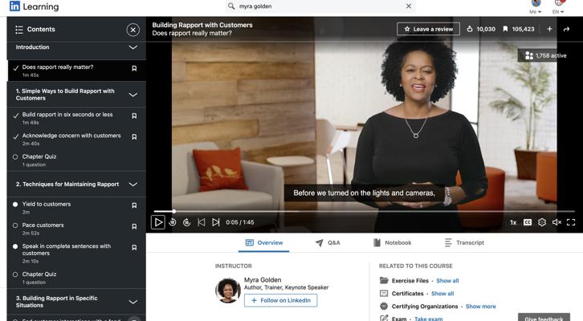This screenshot has height=321, width=583.
Task: Like the course with the thumbs icon
Action: (x=471, y=29)
